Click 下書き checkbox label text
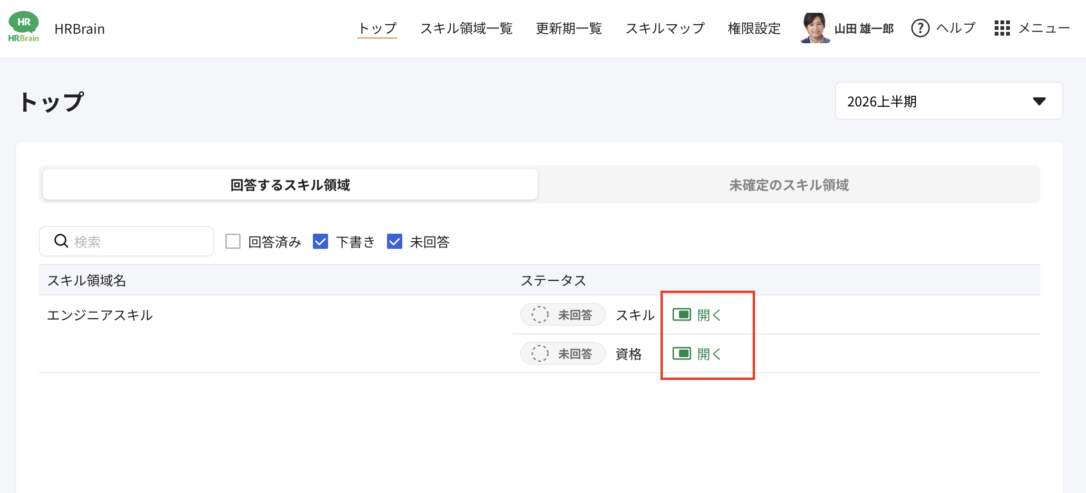This screenshot has height=493, width=1086. (356, 242)
